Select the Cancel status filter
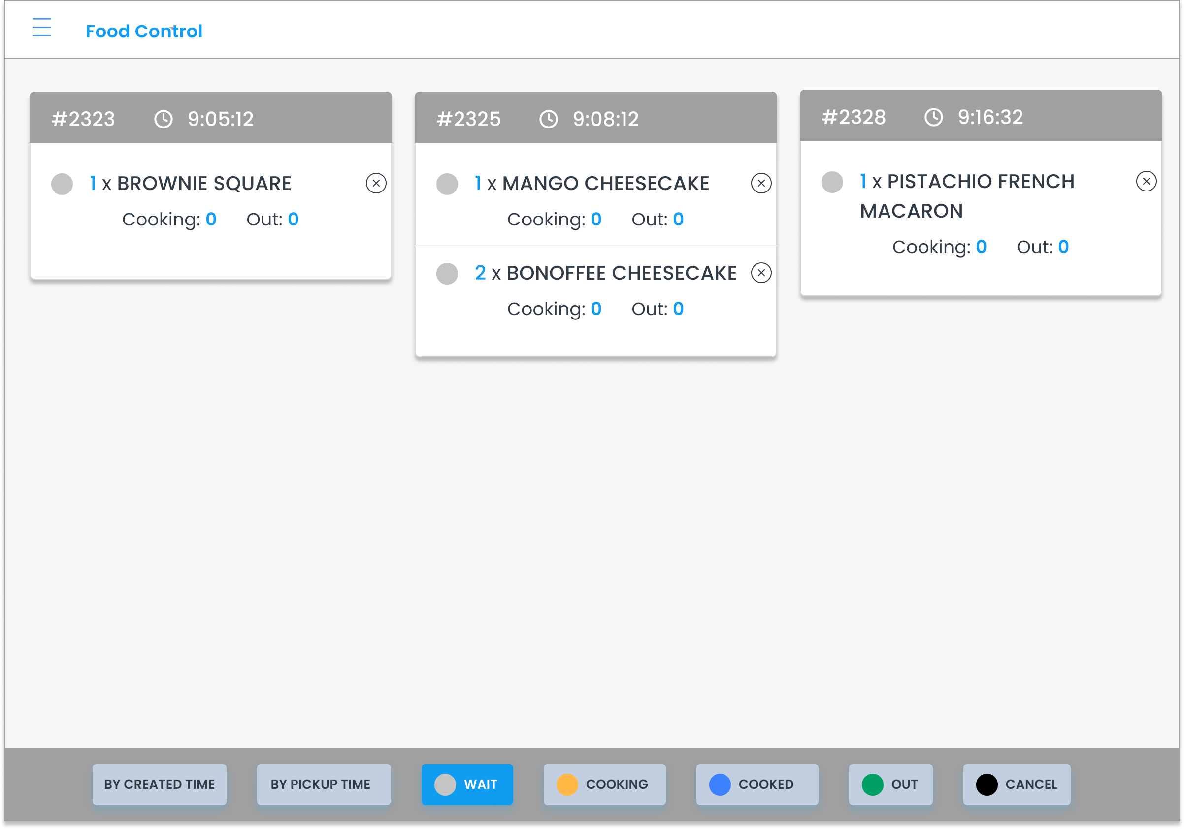This screenshot has height=829, width=1184. 1017,784
